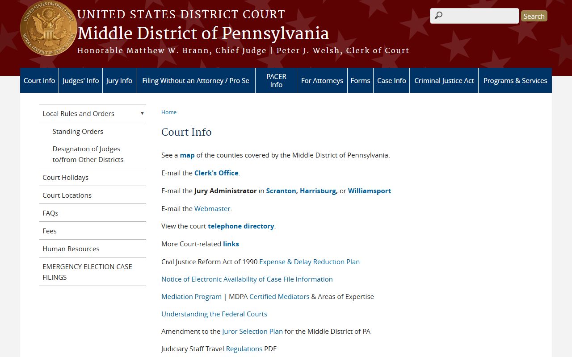Open the Forms menu
572x357 pixels.
tap(360, 80)
